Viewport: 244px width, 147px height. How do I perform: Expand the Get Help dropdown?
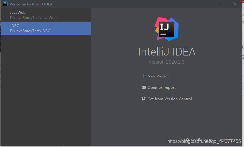pos(226,140)
